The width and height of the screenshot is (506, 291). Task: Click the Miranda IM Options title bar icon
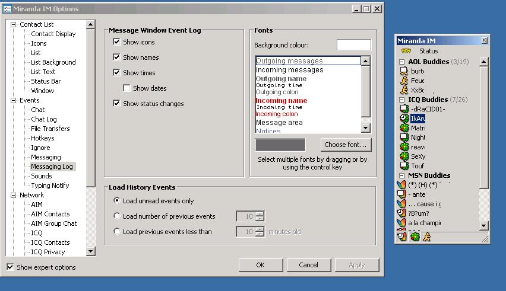coord(7,9)
